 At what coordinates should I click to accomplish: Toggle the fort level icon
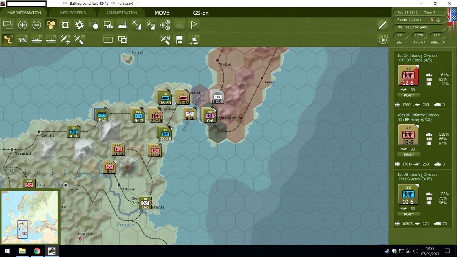click(65, 25)
